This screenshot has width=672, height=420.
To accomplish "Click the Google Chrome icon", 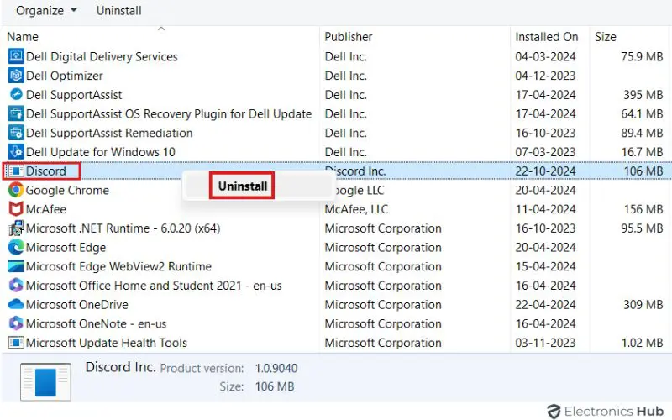I will pyautogui.click(x=16, y=190).
